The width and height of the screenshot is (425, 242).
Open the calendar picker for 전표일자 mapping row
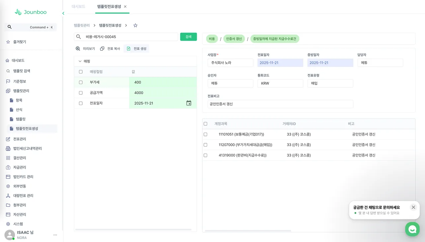(x=189, y=103)
